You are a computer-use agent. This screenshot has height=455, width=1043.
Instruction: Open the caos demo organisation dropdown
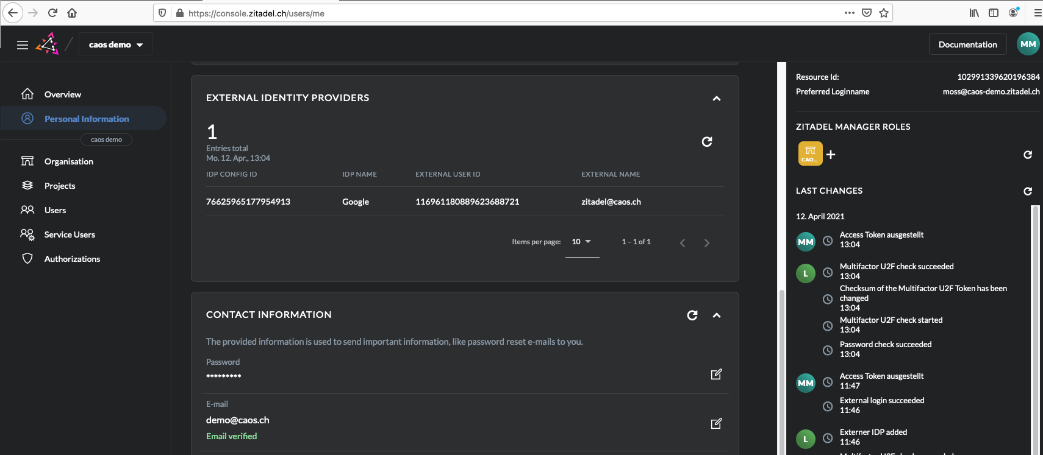(115, 44)
